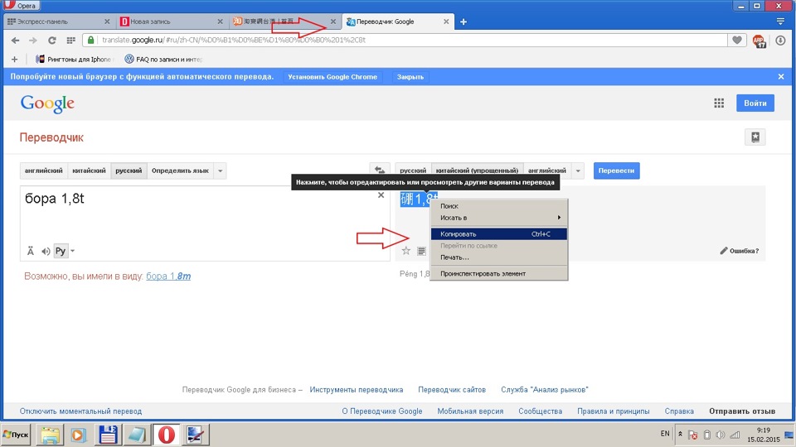Open the special characters input tool icon
Image resolution: width=796 pixels, height=447 pixels.
click(x=31, y=251)
